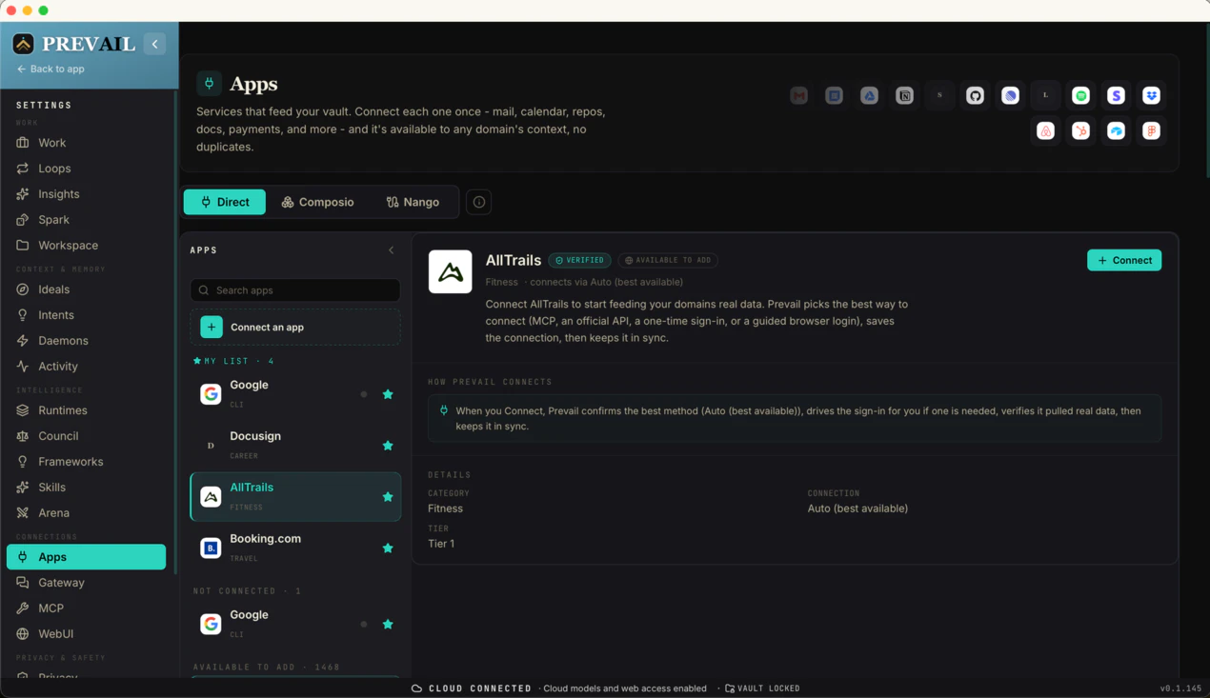1210x698 pixels.
Task: Open Council in sidebar
Action: pos(86,436)
